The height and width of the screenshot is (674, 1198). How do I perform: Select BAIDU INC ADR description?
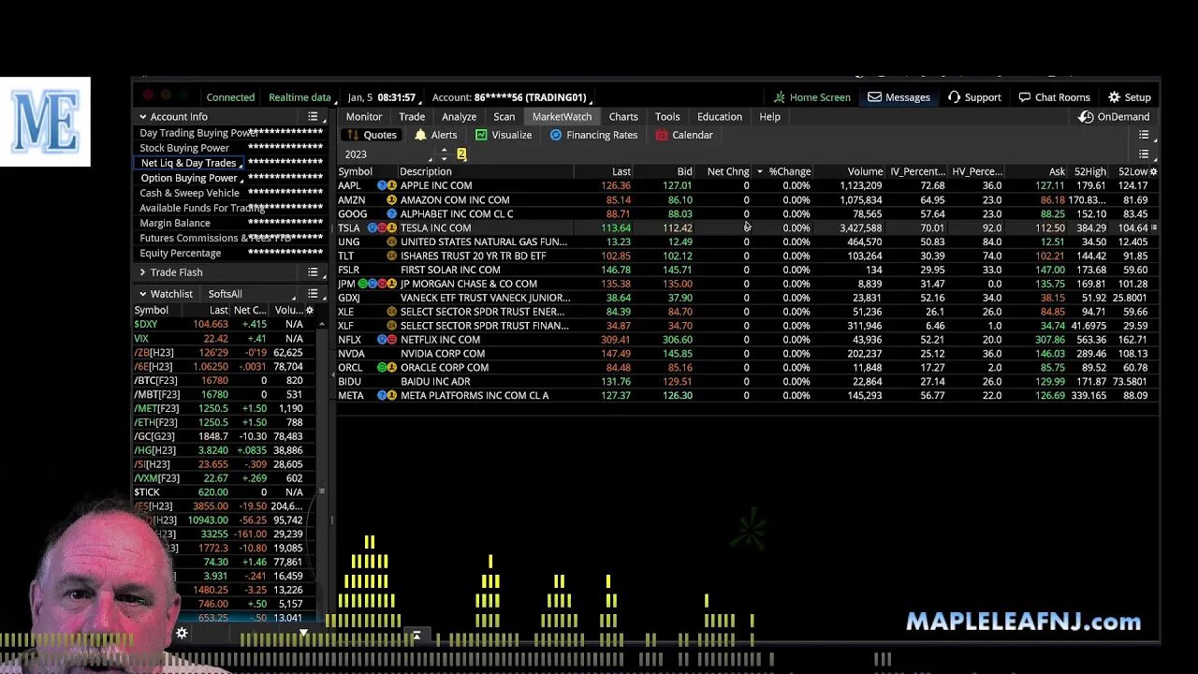point(435,382)
